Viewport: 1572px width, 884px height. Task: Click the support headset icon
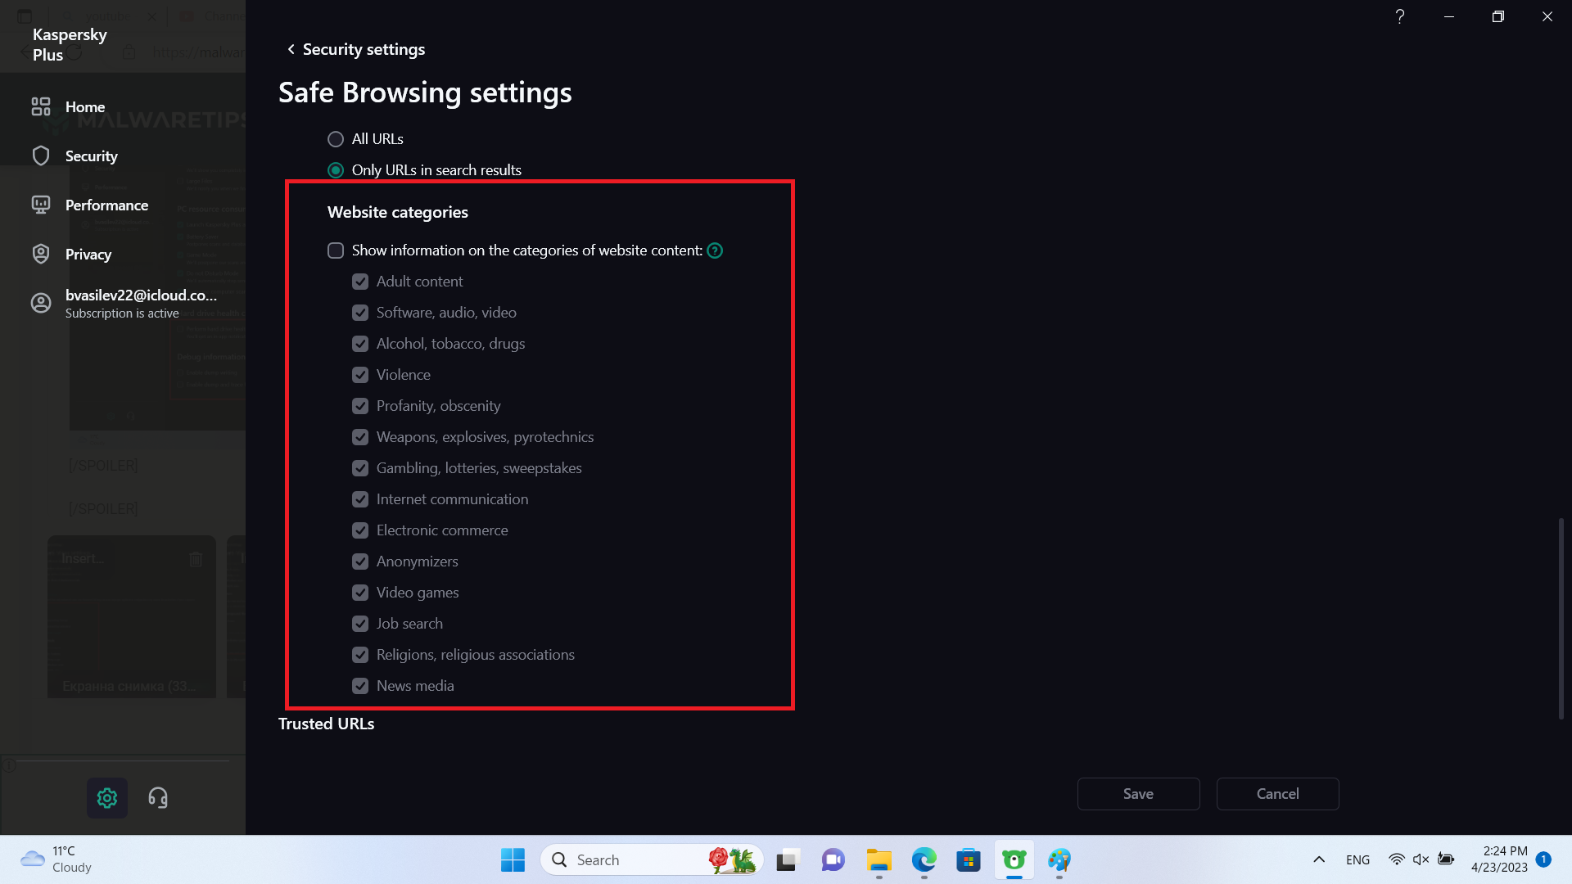(x=158, y=797)
